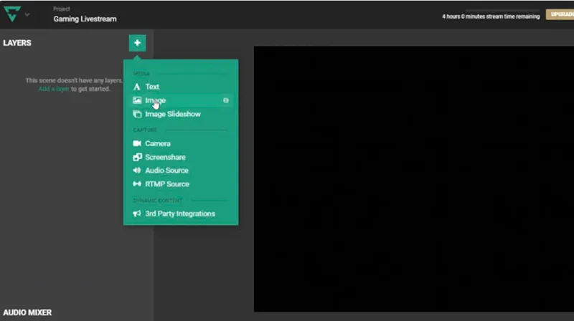Click the plus add-layer button
Screen dimensions: 574x321
(x=137, y=43)
